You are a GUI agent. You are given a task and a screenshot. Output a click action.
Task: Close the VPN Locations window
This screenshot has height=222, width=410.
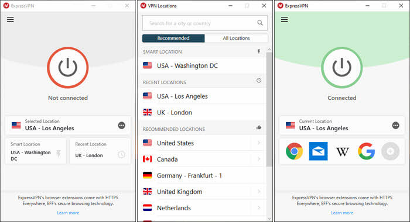click(264, 5)
